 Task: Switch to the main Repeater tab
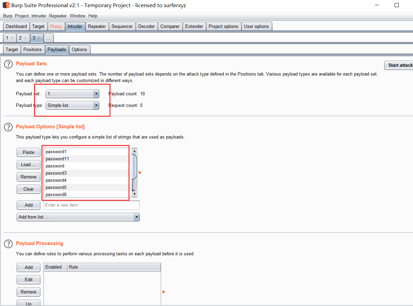pyautogui.click(x=97, y=27)
